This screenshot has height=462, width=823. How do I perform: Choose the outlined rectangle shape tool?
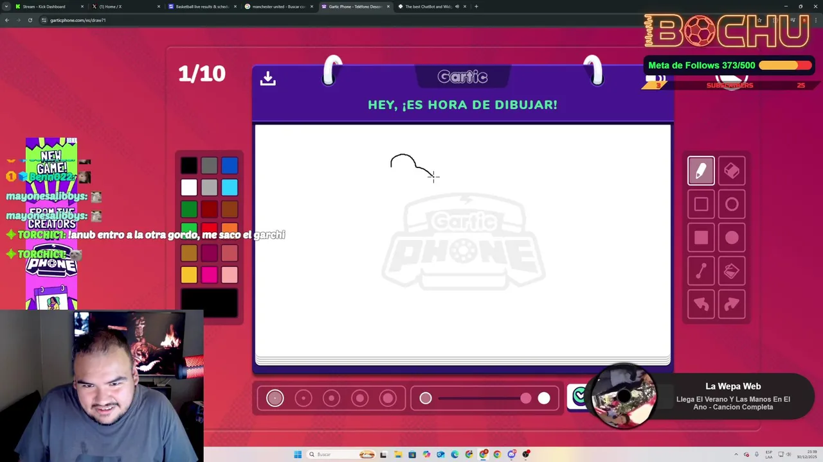pos(701,204)
